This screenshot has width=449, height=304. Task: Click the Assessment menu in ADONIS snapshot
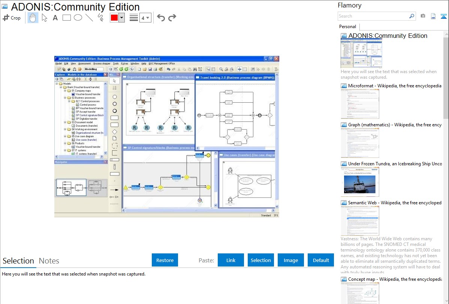click(x=84, y=64)
